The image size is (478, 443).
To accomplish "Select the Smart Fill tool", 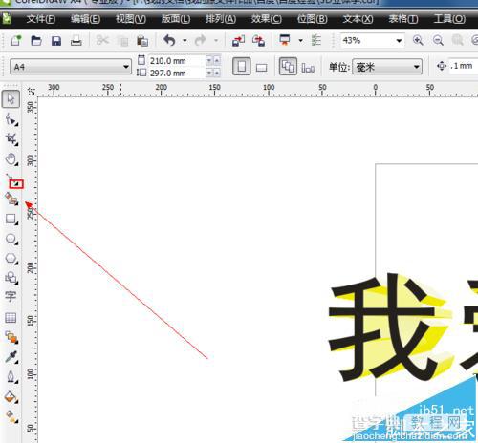I will point(11,200).
